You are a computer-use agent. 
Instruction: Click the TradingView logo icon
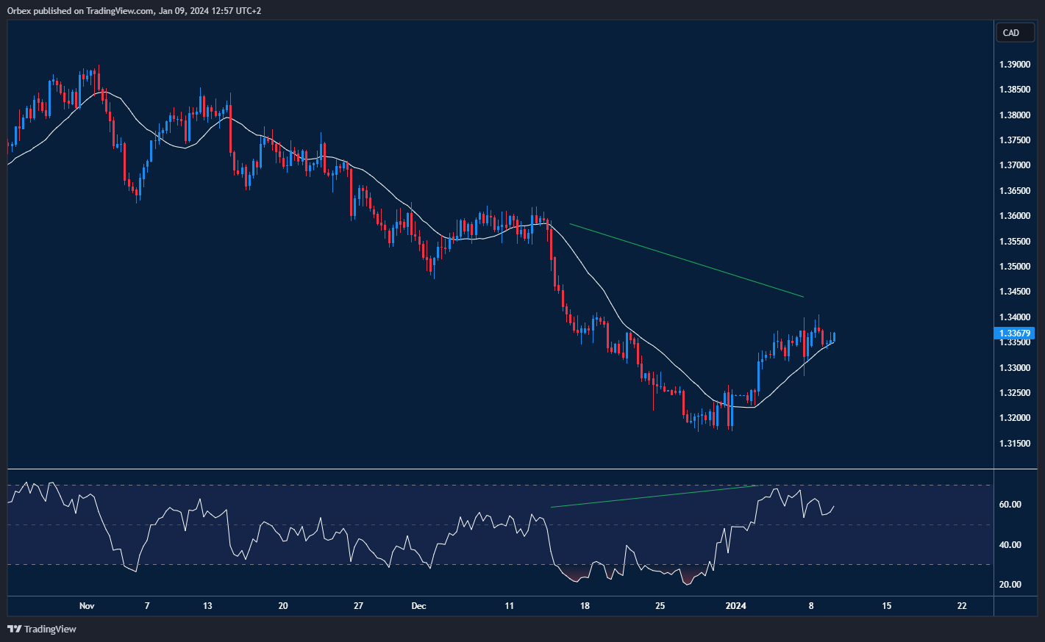point(13,629)
